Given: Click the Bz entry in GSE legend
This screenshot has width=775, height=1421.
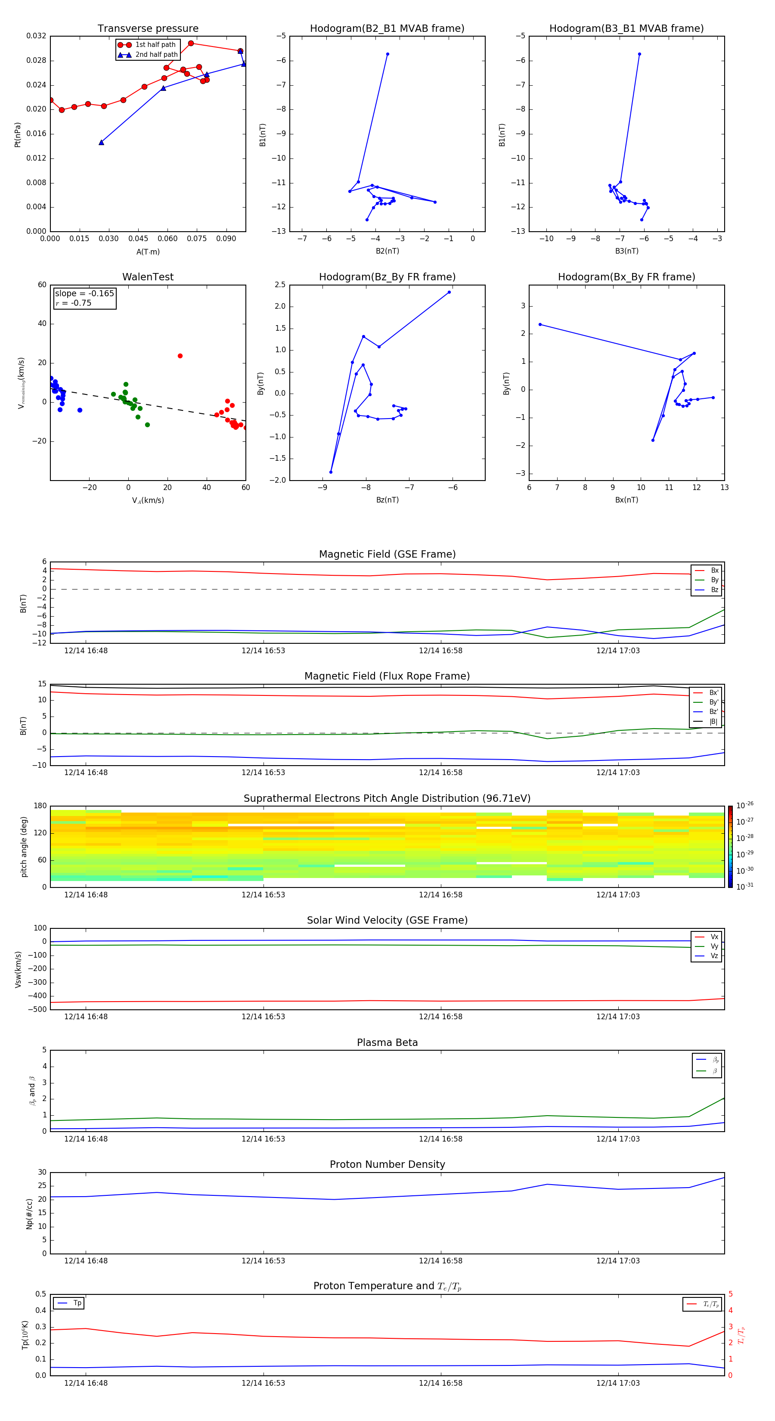Looking at the screenshot, I should pyautogui.click(x=707, y=589).
